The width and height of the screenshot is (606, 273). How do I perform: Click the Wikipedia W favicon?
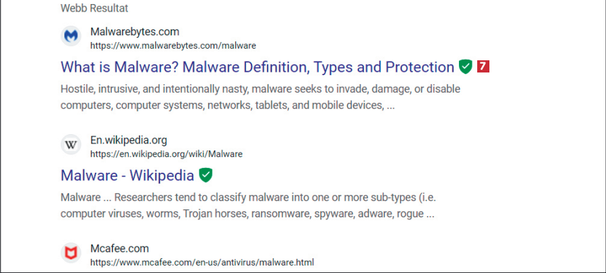(x=70, y=144)
